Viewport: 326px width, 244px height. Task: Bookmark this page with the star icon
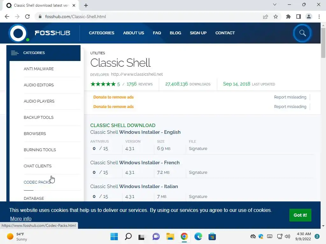pyautogui.click(x=276, y=17)
